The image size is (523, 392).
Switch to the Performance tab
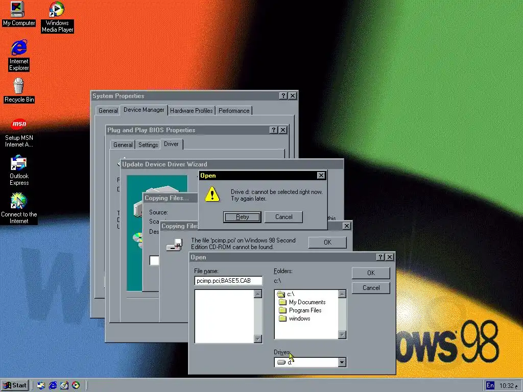click(234, 111)
